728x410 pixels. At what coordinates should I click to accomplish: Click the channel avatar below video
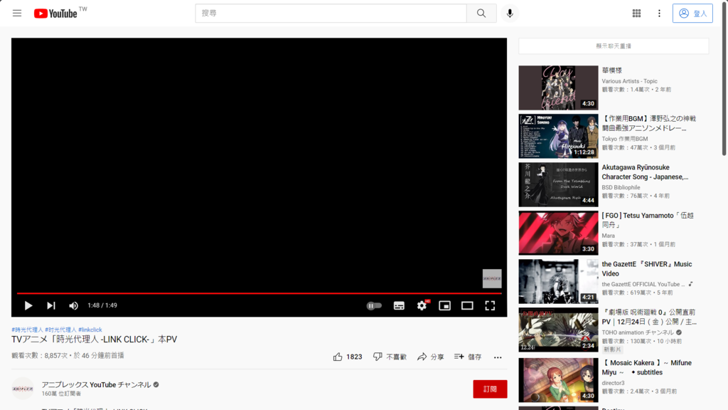coord(23,389)
